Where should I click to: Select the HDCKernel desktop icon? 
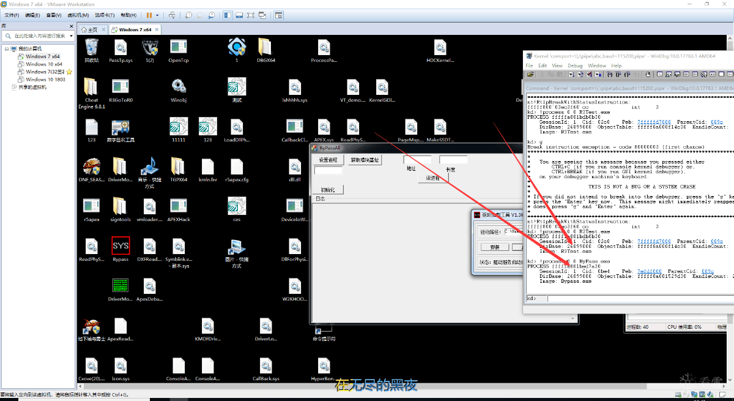[x=440, y=50]
